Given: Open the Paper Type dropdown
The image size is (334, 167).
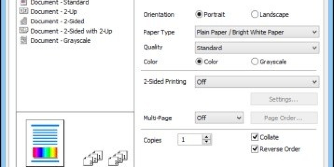Looking at the screenshot, I should pos(257,32).
